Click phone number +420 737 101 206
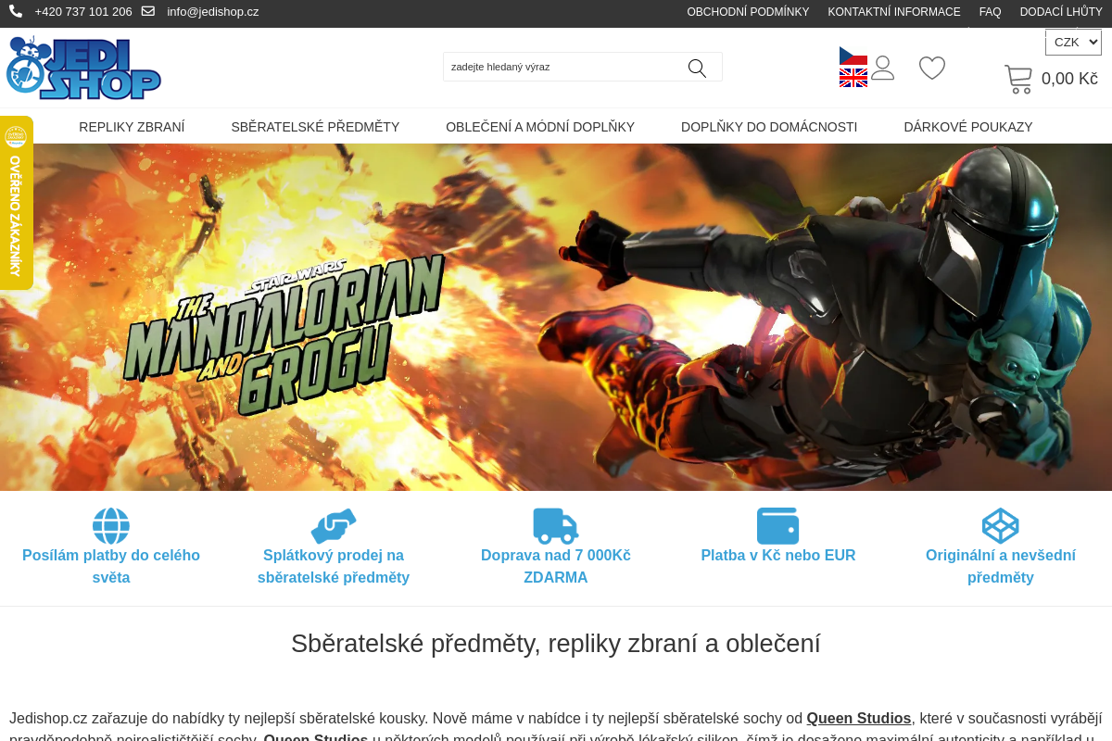The width and height of the screenshot is (1112, 741). click(83, 12)
